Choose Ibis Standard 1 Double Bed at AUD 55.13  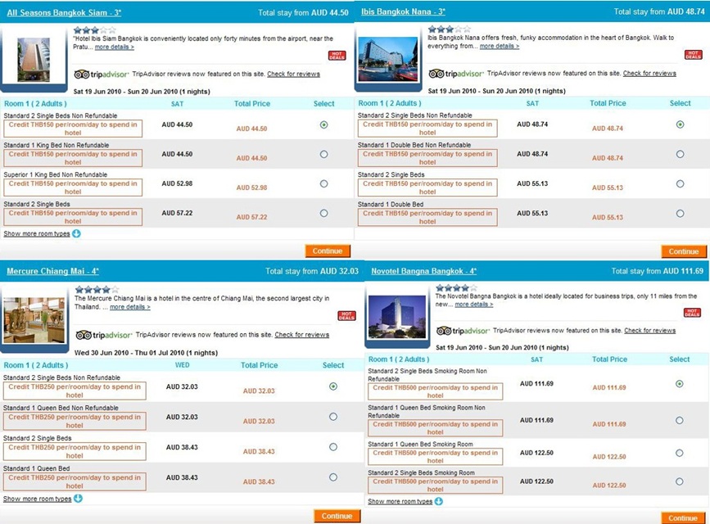pos(681,214)
